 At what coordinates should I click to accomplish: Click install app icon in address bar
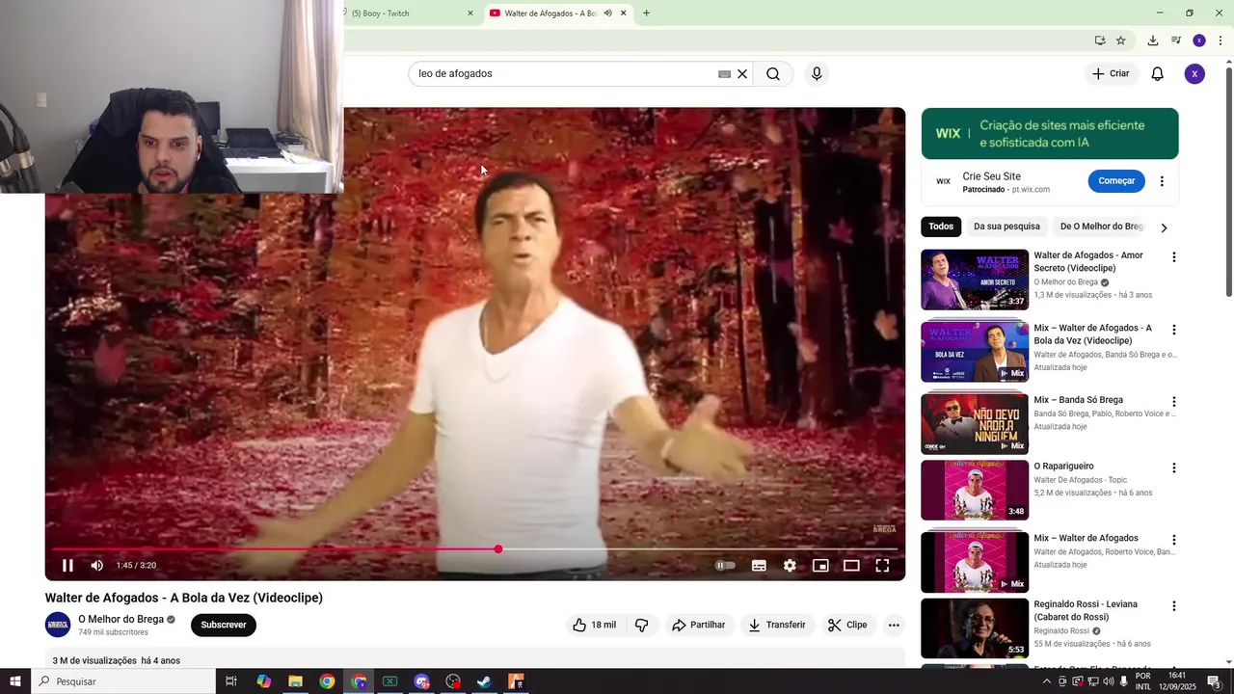click(1100, 40)
